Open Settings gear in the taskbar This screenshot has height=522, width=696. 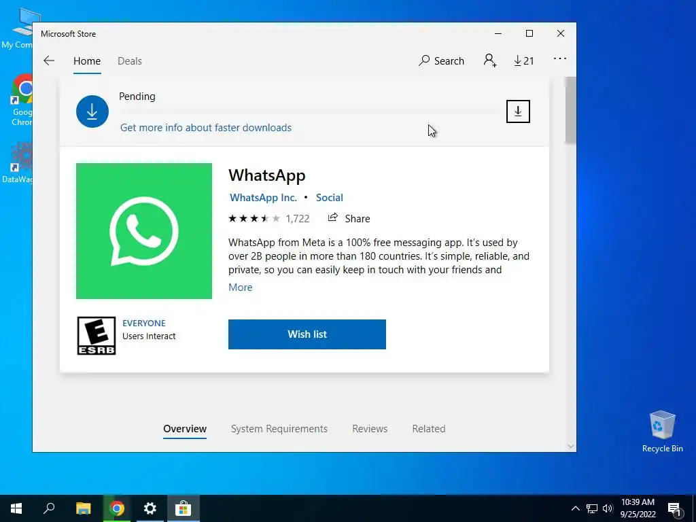click(150, 508)
